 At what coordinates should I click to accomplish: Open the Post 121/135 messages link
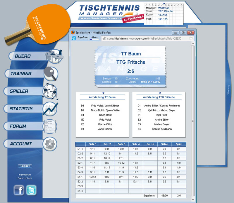163,19
